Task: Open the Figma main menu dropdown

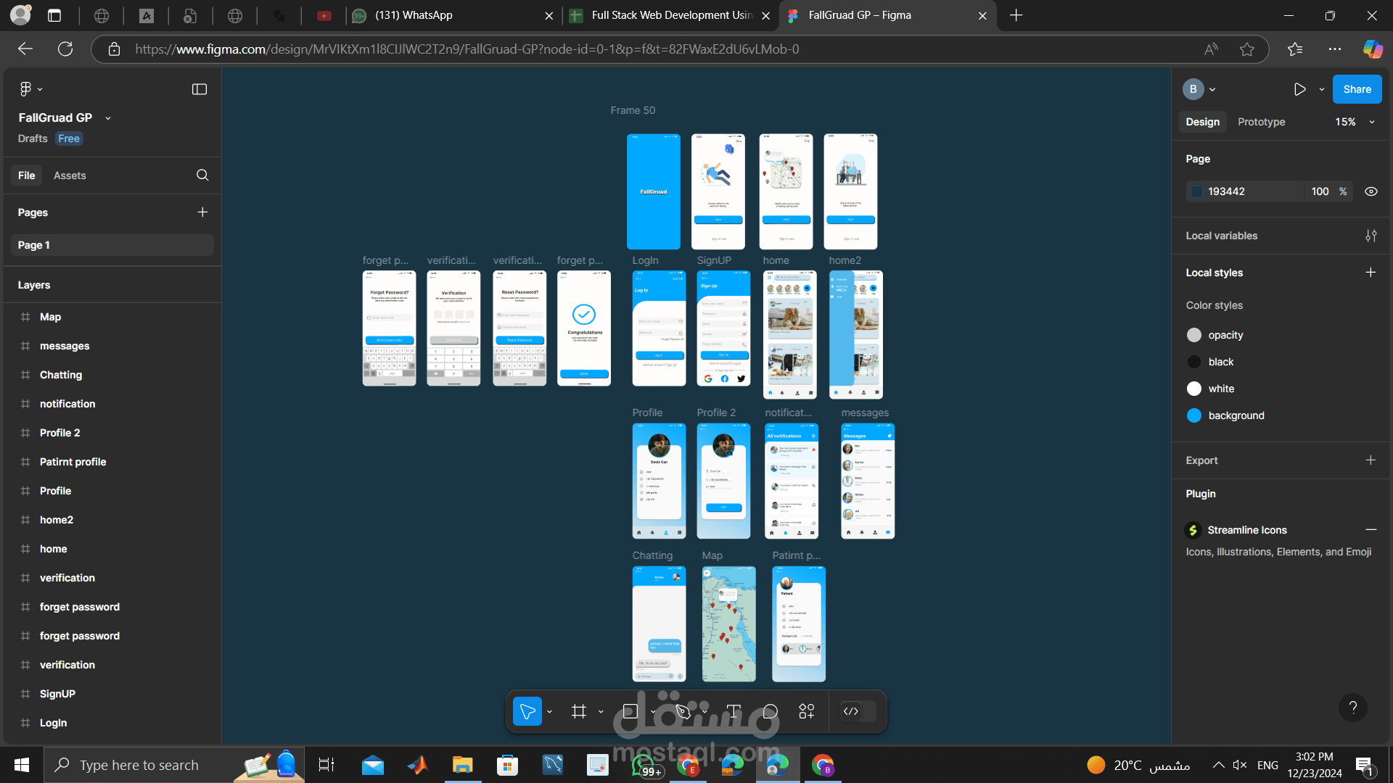Action: [x=30, y=88]
